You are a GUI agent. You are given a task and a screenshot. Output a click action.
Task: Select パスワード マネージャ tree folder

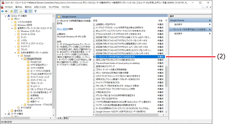pyautogui.click(x=38, y=80)
